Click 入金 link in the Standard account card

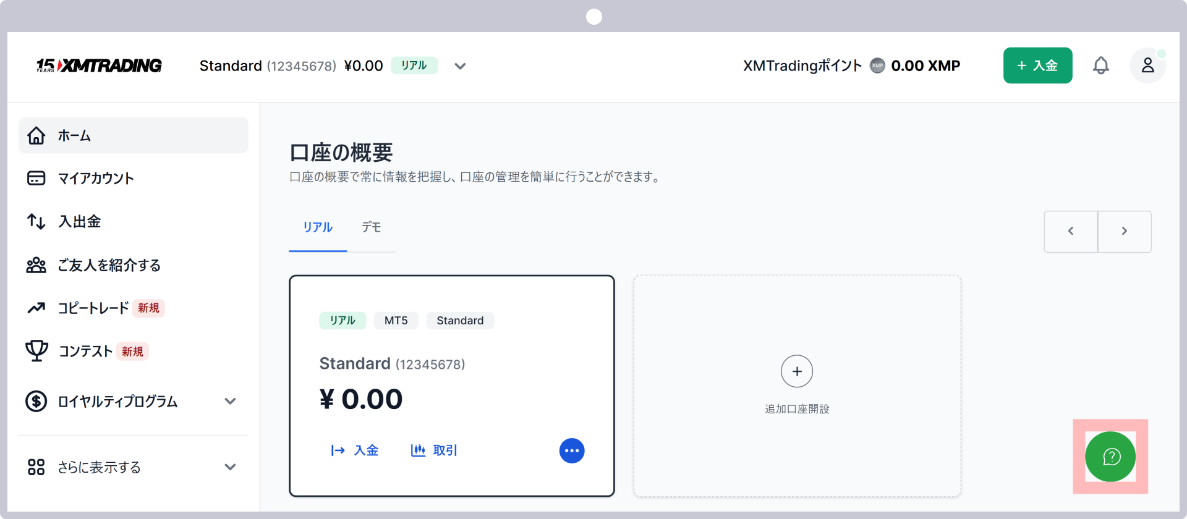pos(354,450)
